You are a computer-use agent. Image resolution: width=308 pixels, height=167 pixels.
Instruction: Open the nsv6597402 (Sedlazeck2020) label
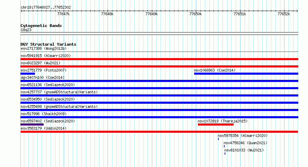click(x=48, y=121)
